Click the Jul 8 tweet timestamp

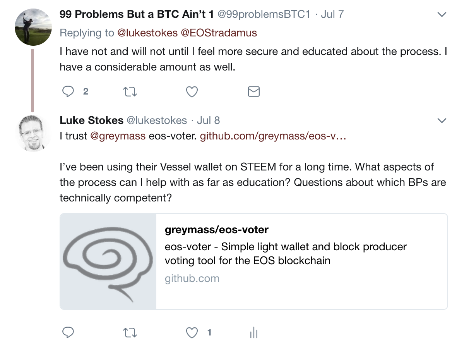click(x=208, y=120)
